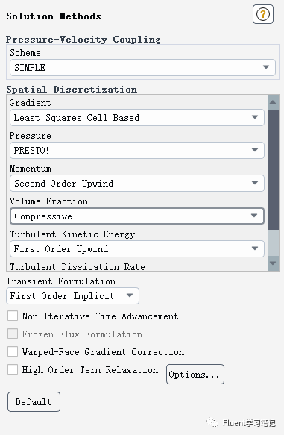Toggle Warped-Face Gradient Correction checkbox
This screenshot has height=435, width=284.
[13, 351]
